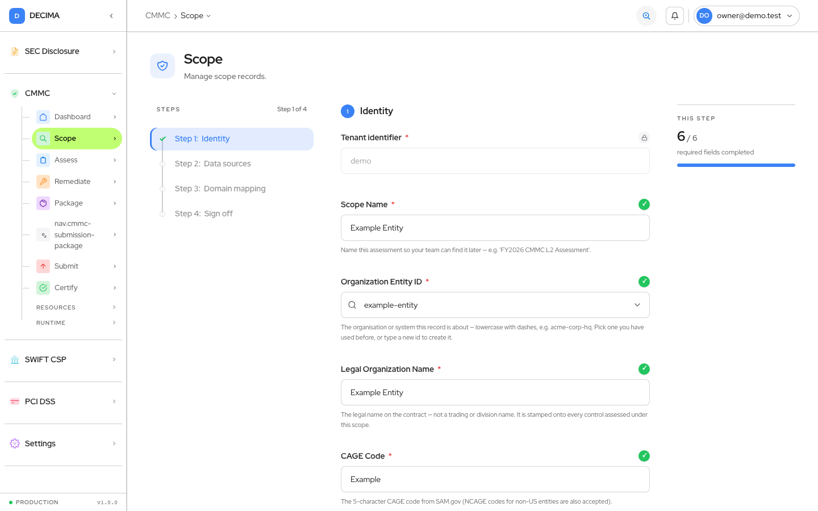
Task: Open the notifications bell
Action: coord(675,16)
